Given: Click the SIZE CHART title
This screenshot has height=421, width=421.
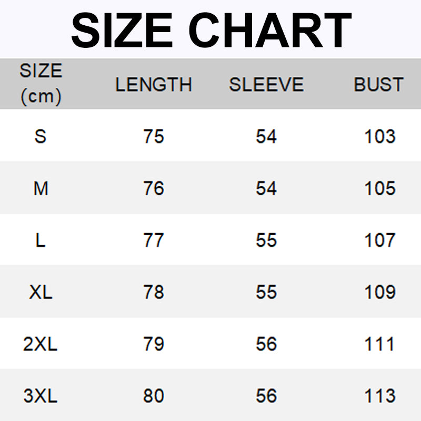Looking at the screenshot, I should [210, 30].
